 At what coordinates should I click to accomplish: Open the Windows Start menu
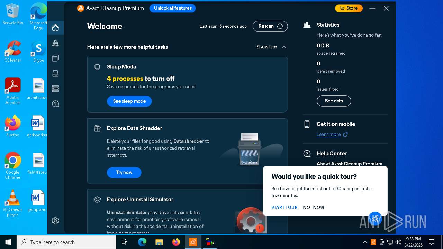tap(8, 242)
